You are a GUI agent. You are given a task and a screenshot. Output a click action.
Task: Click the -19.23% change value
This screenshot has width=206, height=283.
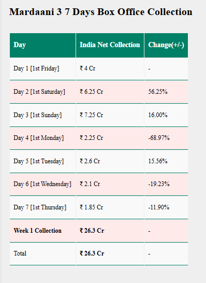point(159,184)
